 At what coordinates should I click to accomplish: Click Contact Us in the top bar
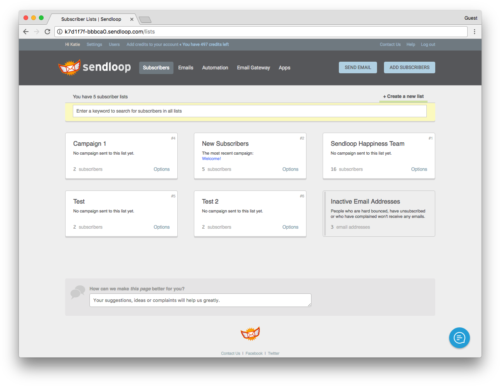click(x=390, y=44)
